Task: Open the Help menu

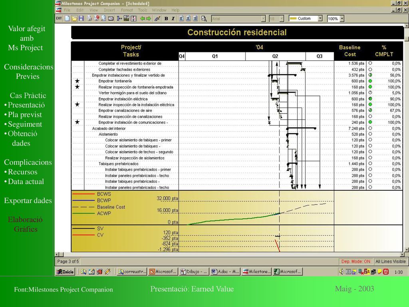Action: point(175,10)
